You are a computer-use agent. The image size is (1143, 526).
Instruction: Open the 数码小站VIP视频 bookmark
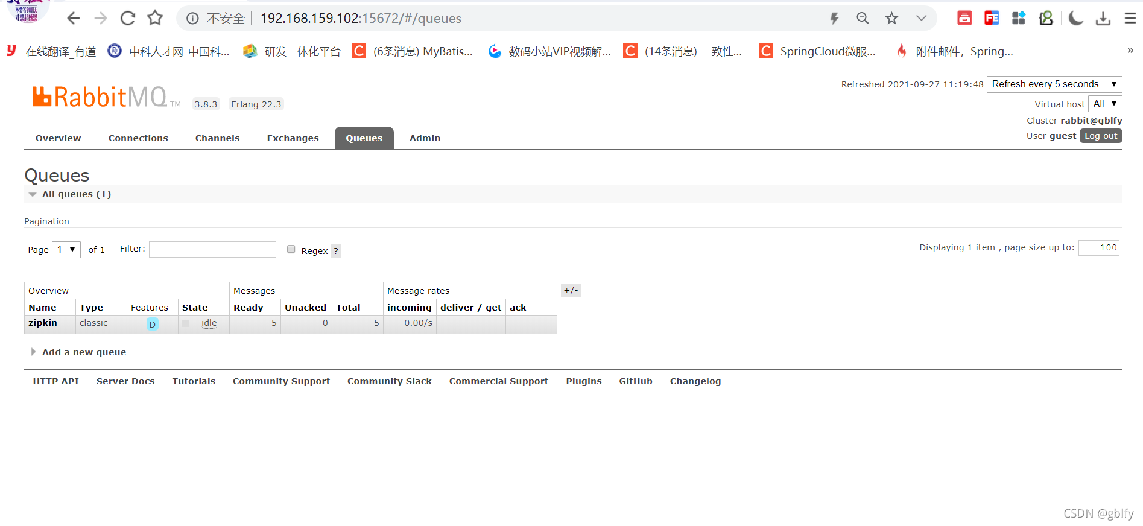549,52
